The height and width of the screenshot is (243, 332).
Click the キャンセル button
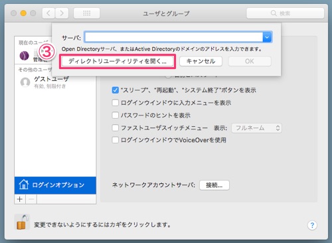coord(201,61)
